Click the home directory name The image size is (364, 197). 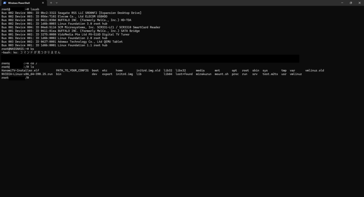click(x=119, y=70)
